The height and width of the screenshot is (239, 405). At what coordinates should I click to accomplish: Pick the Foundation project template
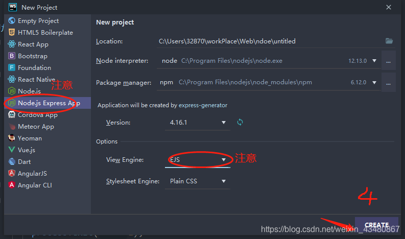(47, 68)
